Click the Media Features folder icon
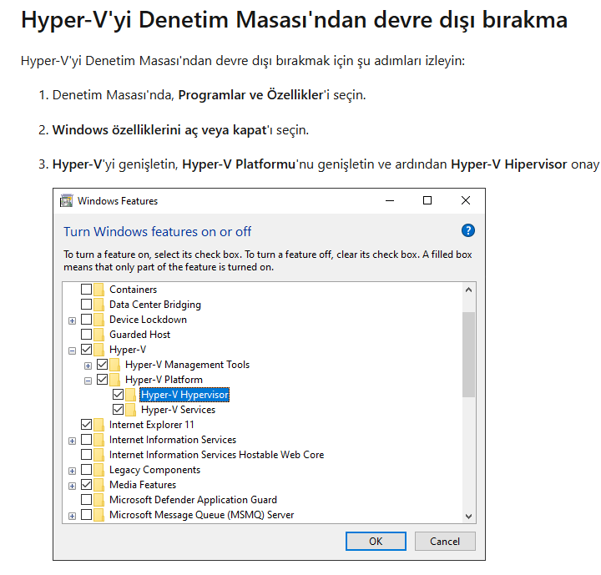Viewport: 601px width, 575px height. pos(98,485)
